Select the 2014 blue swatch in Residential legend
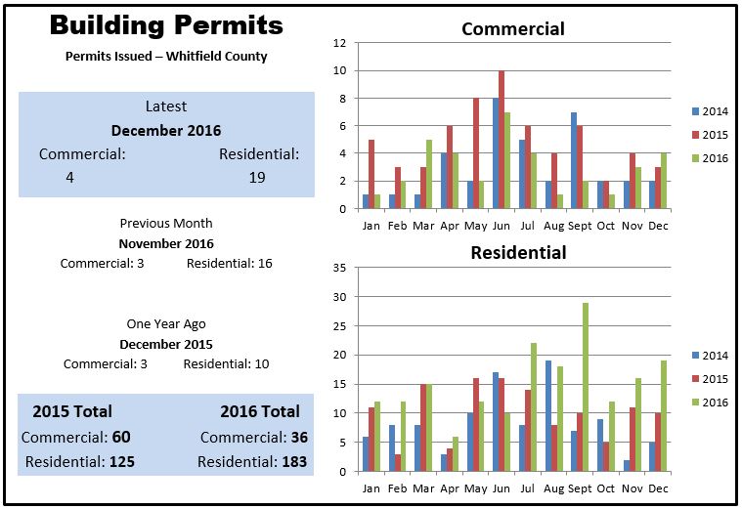This screenshot has width=742, height=509. tap(696, 356)
